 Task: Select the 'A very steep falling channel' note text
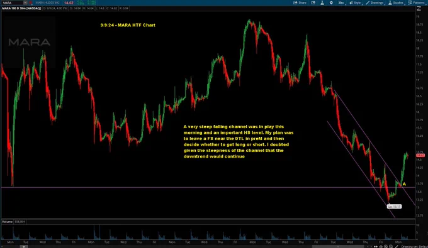[239, 141]
